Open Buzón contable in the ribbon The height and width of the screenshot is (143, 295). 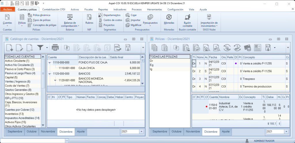click(187, 20)
